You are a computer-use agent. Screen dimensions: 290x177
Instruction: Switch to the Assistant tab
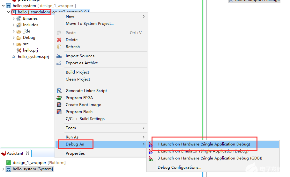pos(15,153)
